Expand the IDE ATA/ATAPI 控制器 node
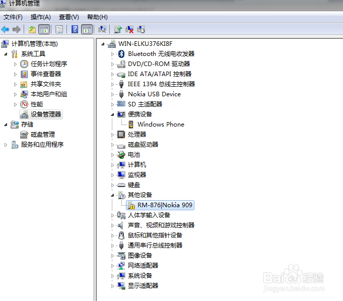This screenshot has width=343, height=301. [x=112, y=74]
